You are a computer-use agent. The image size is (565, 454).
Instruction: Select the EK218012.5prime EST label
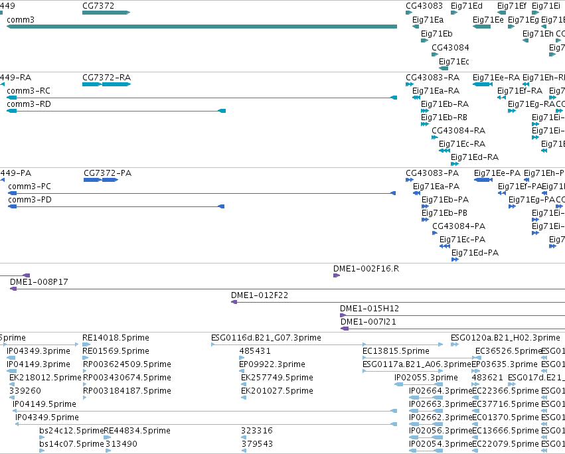(45, 378)
